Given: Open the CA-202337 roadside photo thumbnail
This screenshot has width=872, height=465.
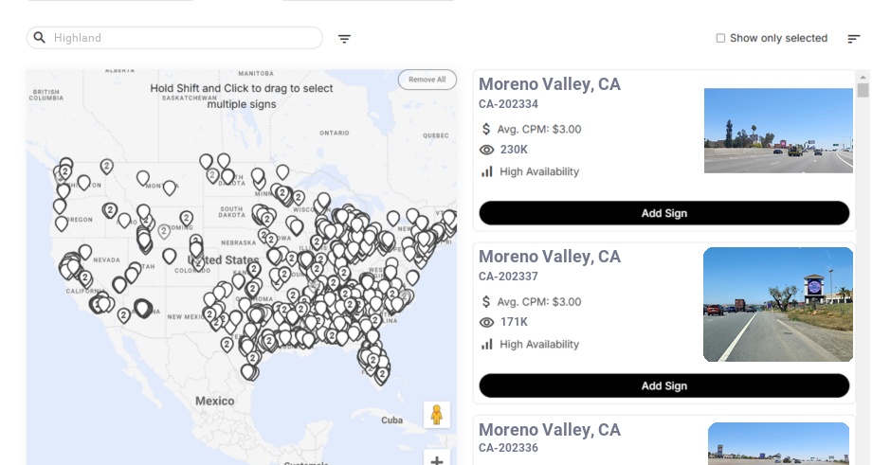Looking at the screenshot, I should [x=778, y=305].
